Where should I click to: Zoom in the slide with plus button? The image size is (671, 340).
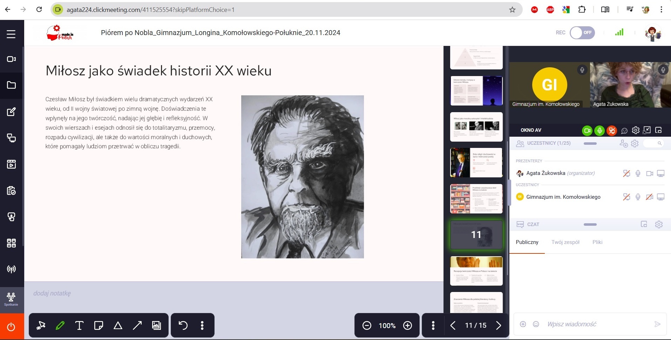[408, 326]
